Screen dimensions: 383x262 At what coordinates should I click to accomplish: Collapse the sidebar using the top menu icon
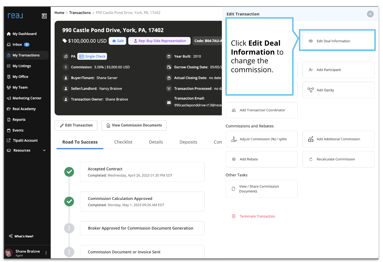[44, 16]
